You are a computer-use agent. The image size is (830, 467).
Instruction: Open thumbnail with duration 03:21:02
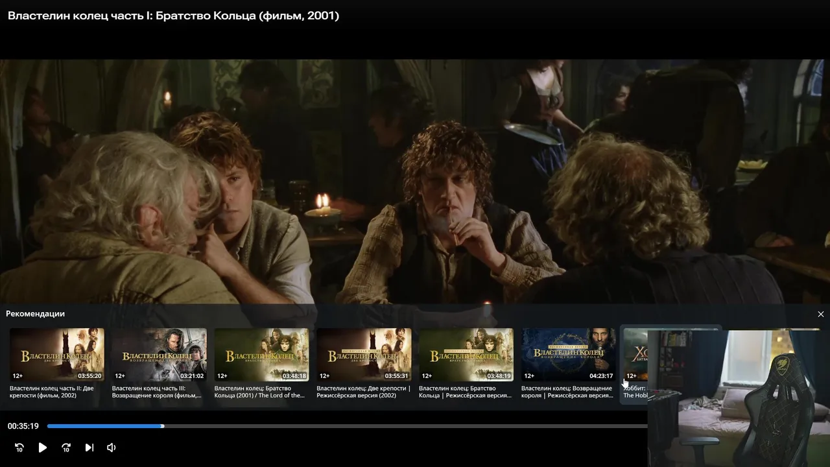click(x=160, y=355)
